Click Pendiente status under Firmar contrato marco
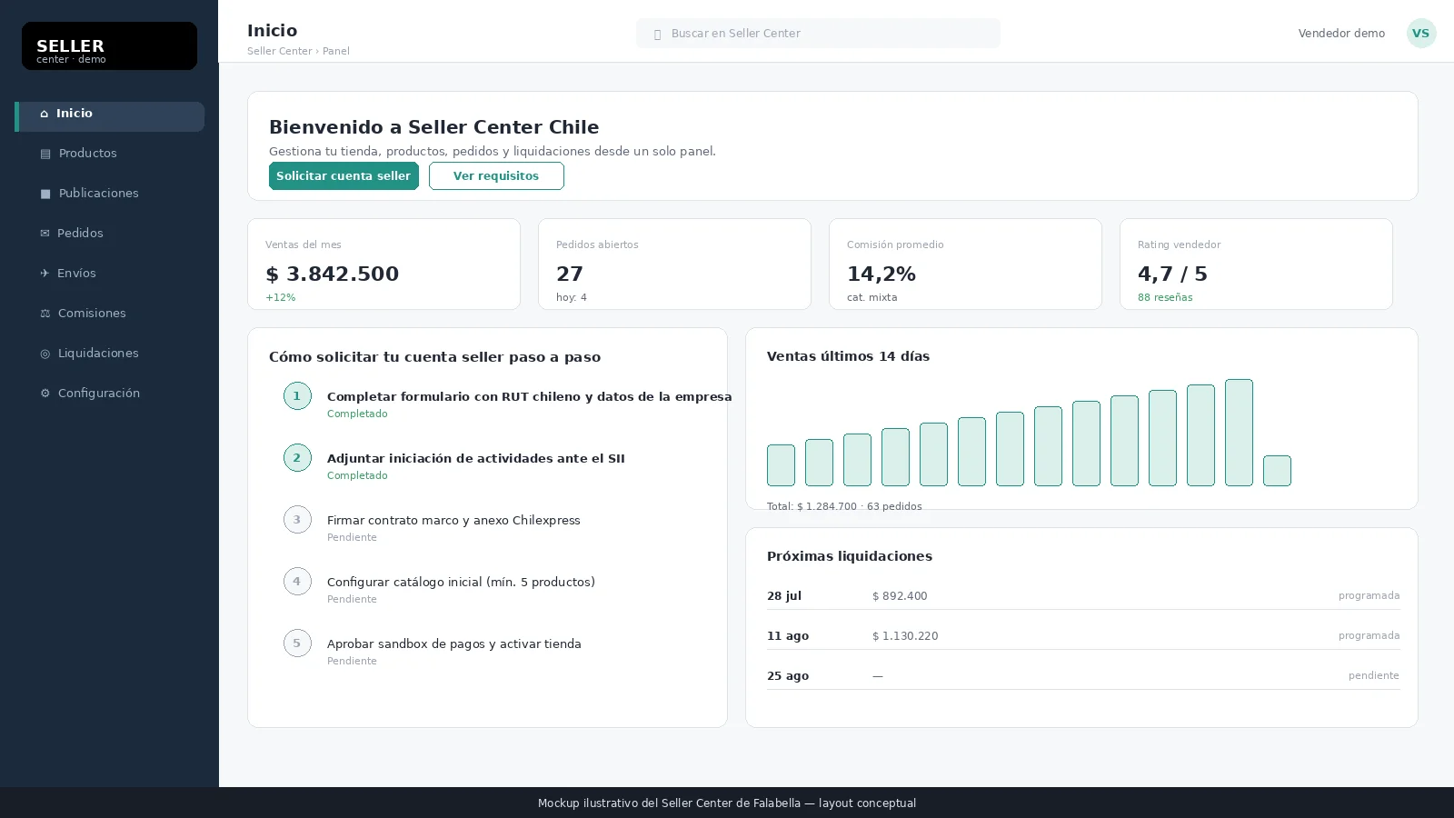Screen dimensions: 1454x818 352,538
